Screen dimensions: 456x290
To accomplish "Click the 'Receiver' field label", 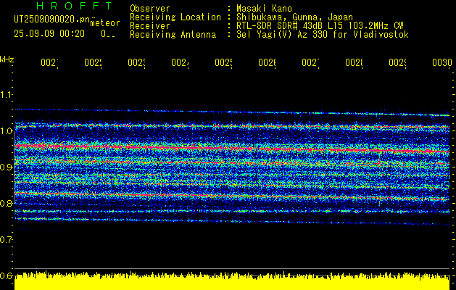I will pos(150,26).
